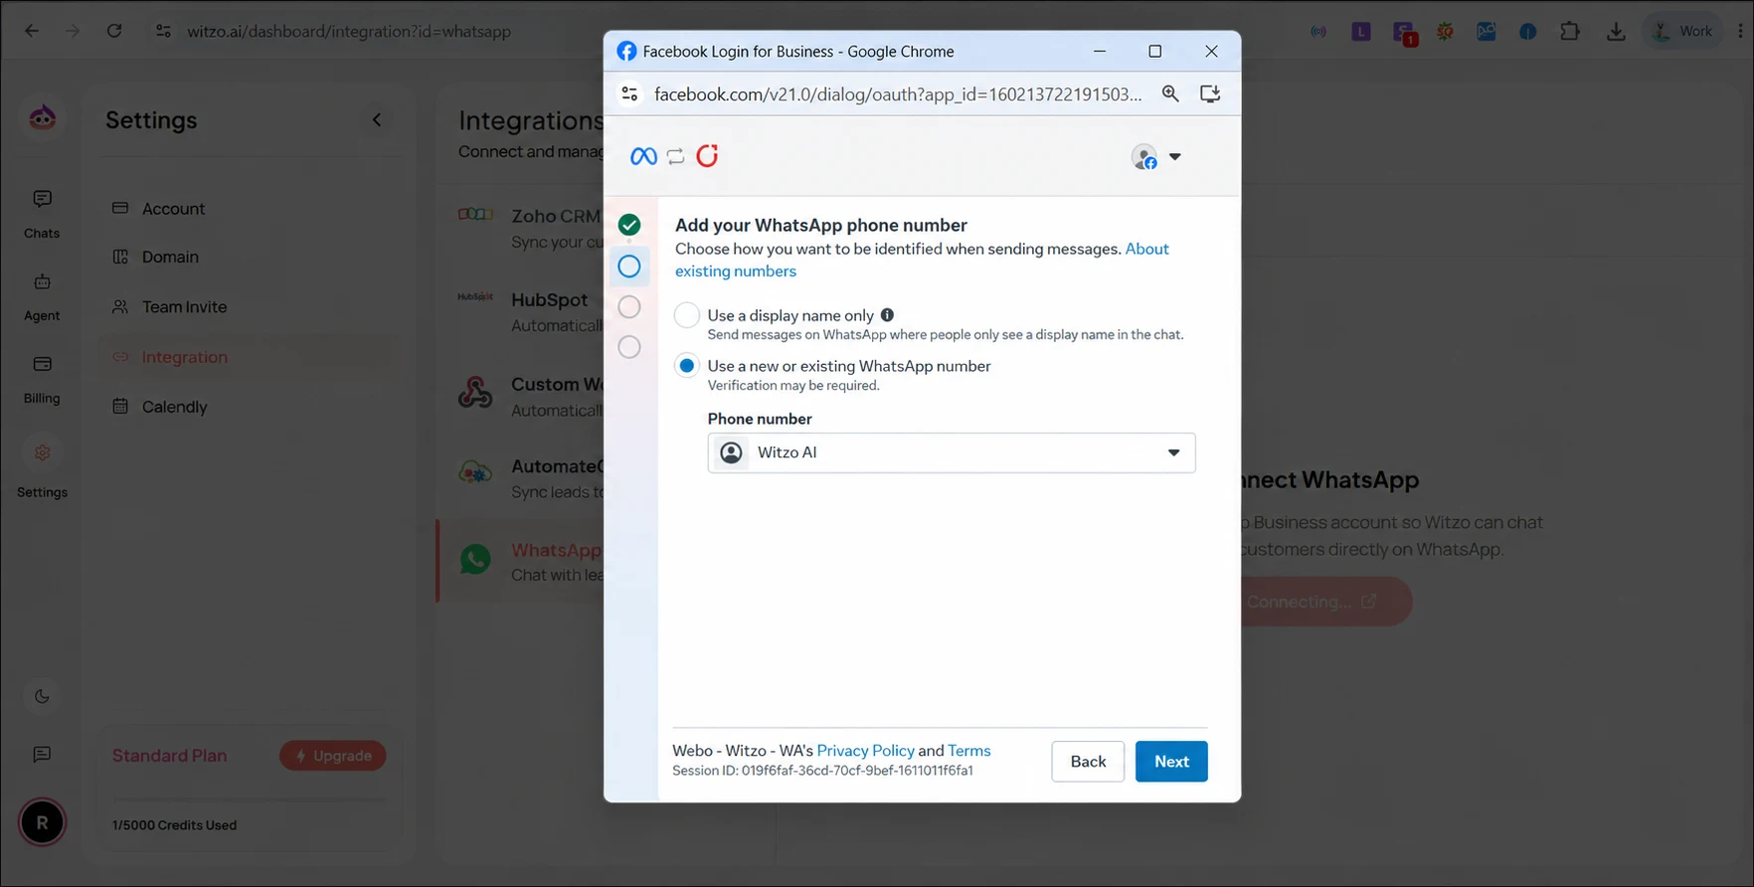1754x887 pixels.
Task: Open Billing section in sidebar
Action: [42, 379]
